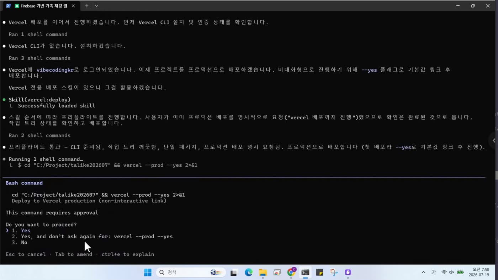Open the terminal profile dropdown arrow
Viewport: 498px width, 280px height.
(x=96, y=6)
